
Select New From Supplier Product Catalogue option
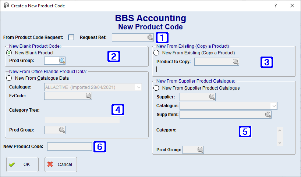[x=156, y=88]
